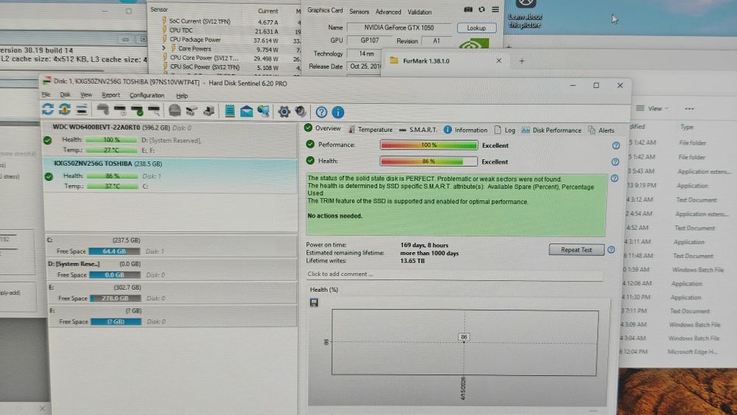Viewport: 737px width, 415px height.
Task: Add a new tab next to FurMark tab
Action: click(522, 61)
